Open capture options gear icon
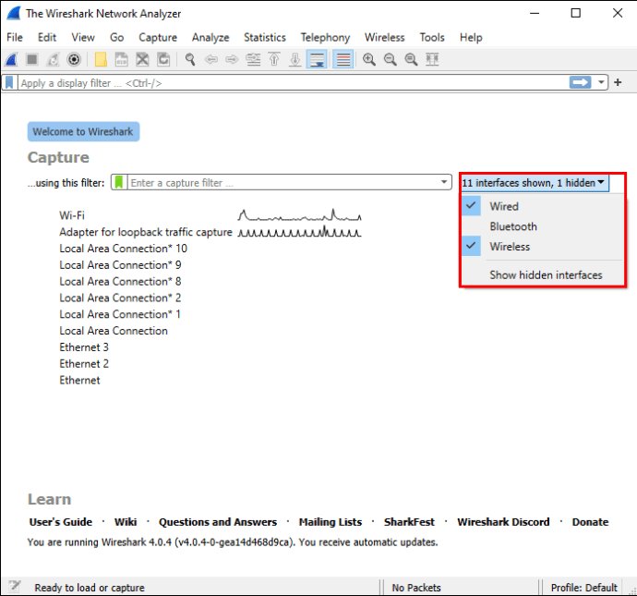The height and width of the screenshot is (596, 637). 74,59
